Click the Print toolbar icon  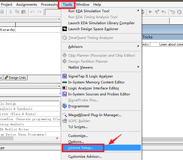tap(2, 12)
